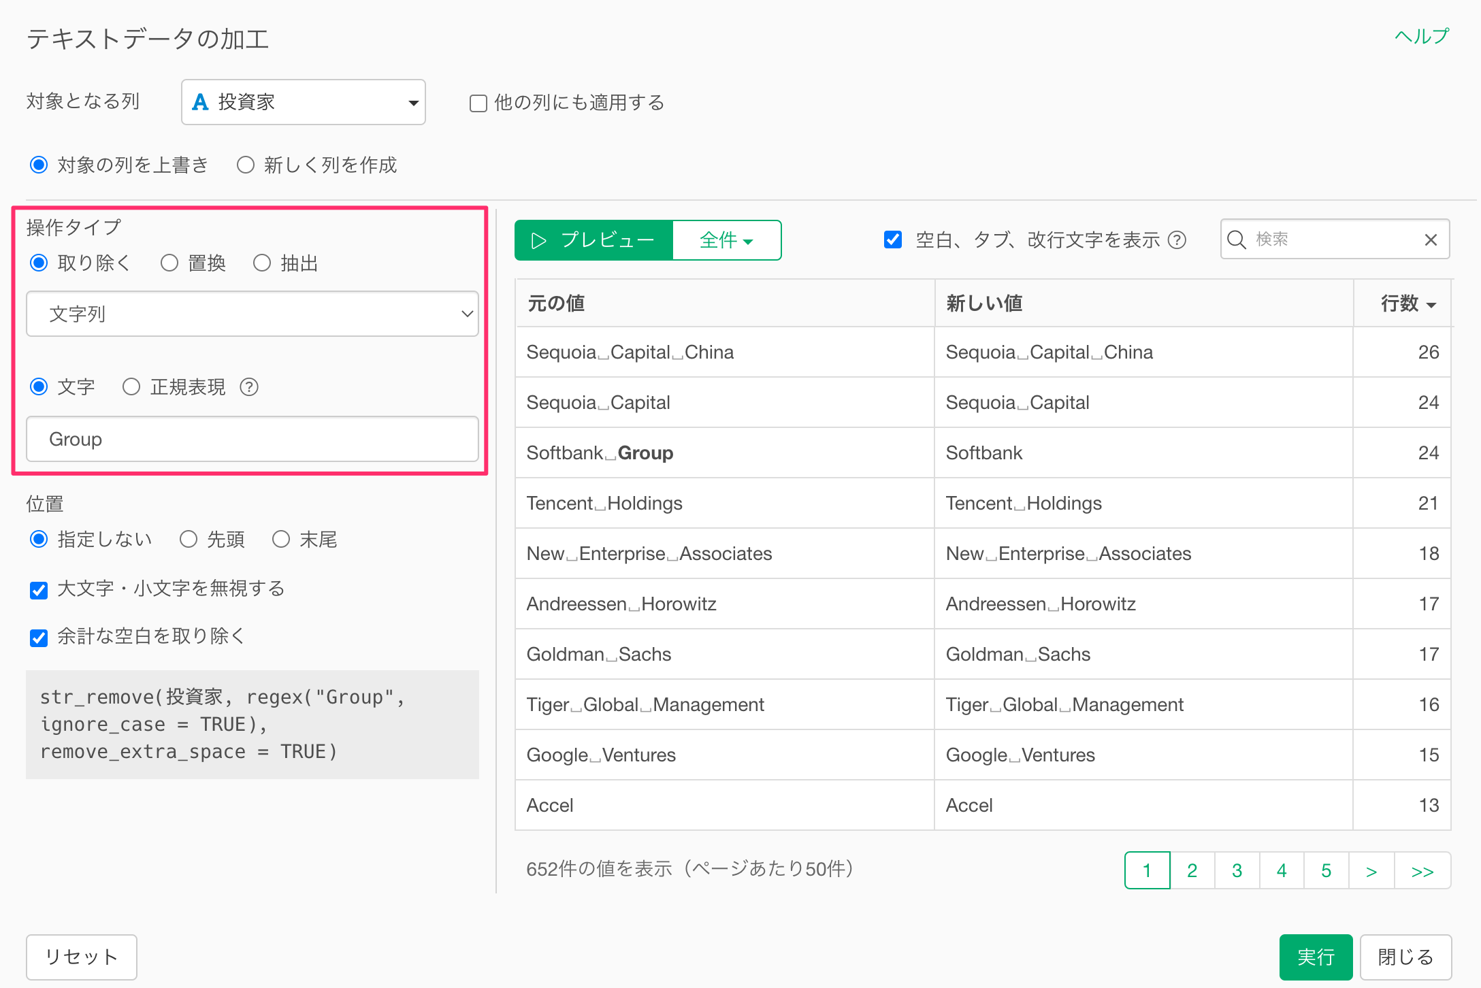Select 末尾 position radio
The width and height of the screenshot is (1481, 988).
point(281,539)
